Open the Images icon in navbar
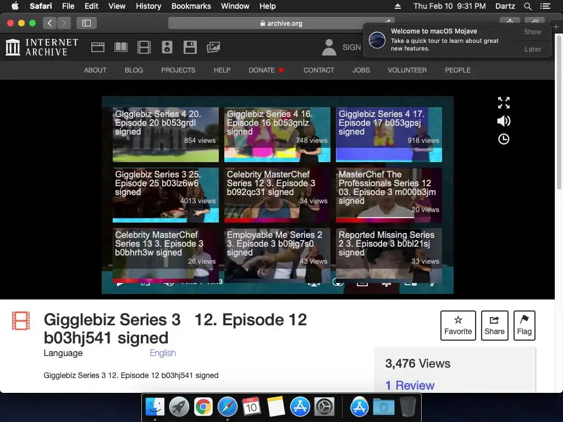Screen dimensions: 563x422 tap(213, 47)
